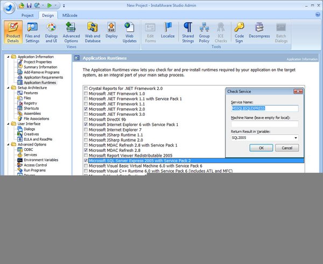Select Application Requirements in the tree
The image size is (323, 264).
click(x=44, y=77)
